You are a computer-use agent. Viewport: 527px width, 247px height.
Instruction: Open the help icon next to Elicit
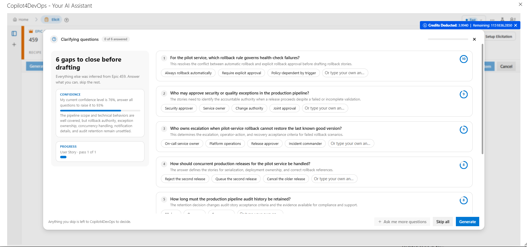[66, 20]
